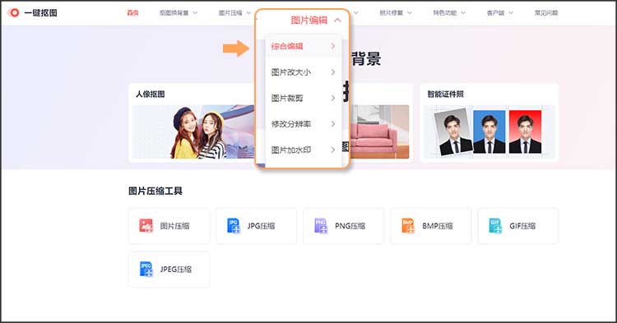Image resolution: width=617 pixels, height=323 pixels.
Task: Open the arrow beside 图片加水印
Action: coord(333,150)
